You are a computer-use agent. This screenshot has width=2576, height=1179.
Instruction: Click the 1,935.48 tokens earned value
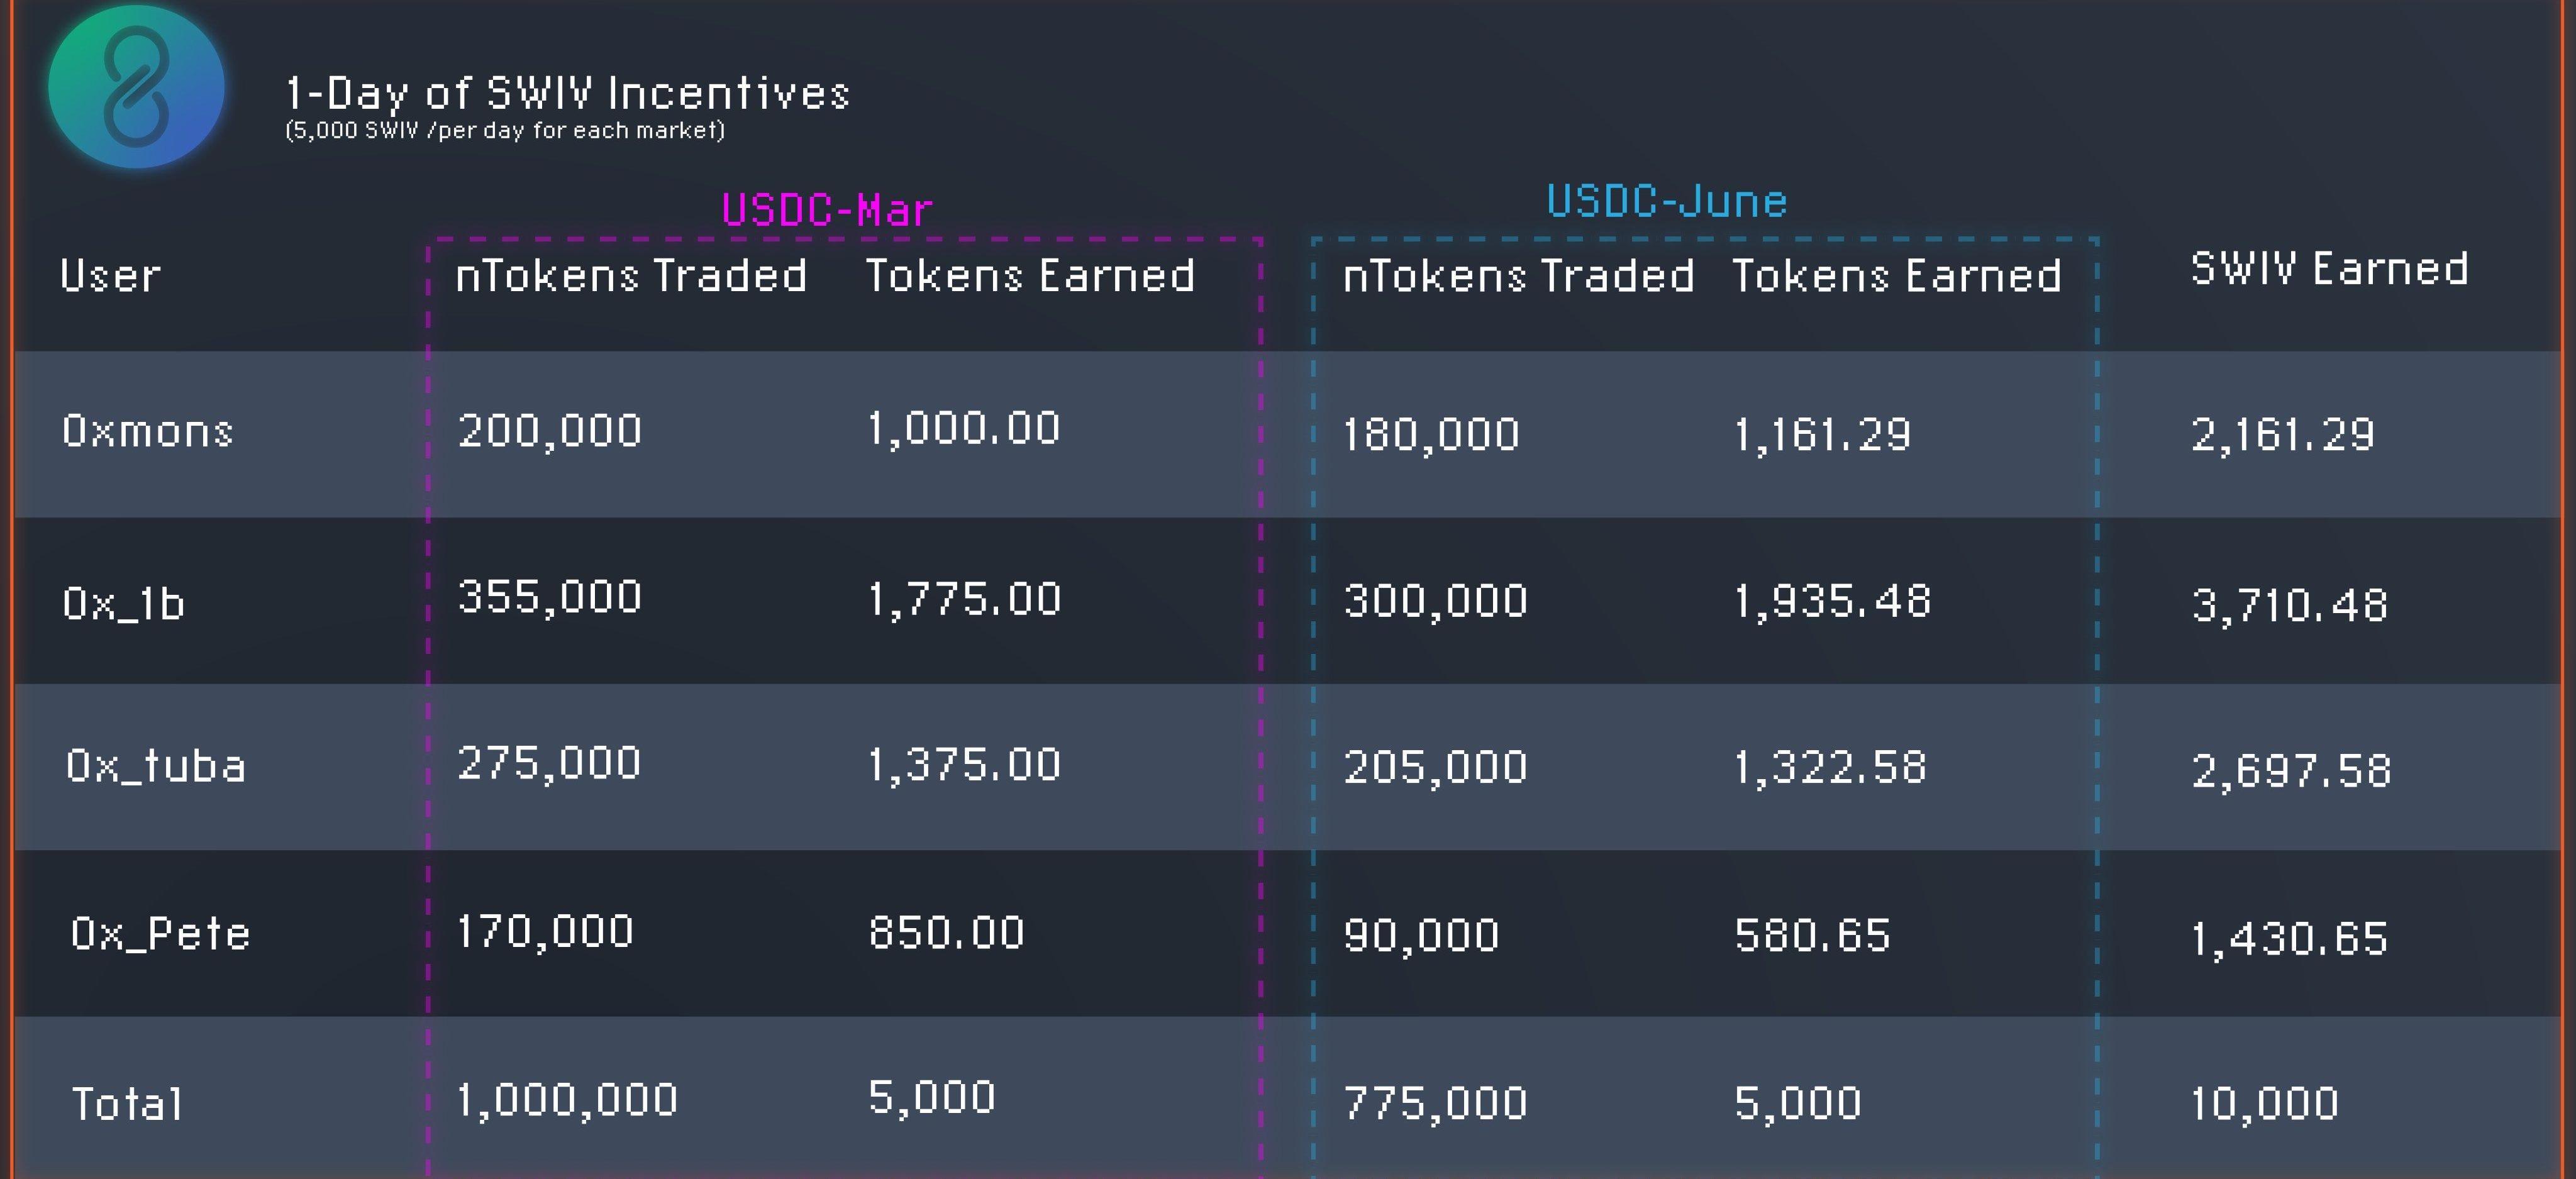point(1831,601)
